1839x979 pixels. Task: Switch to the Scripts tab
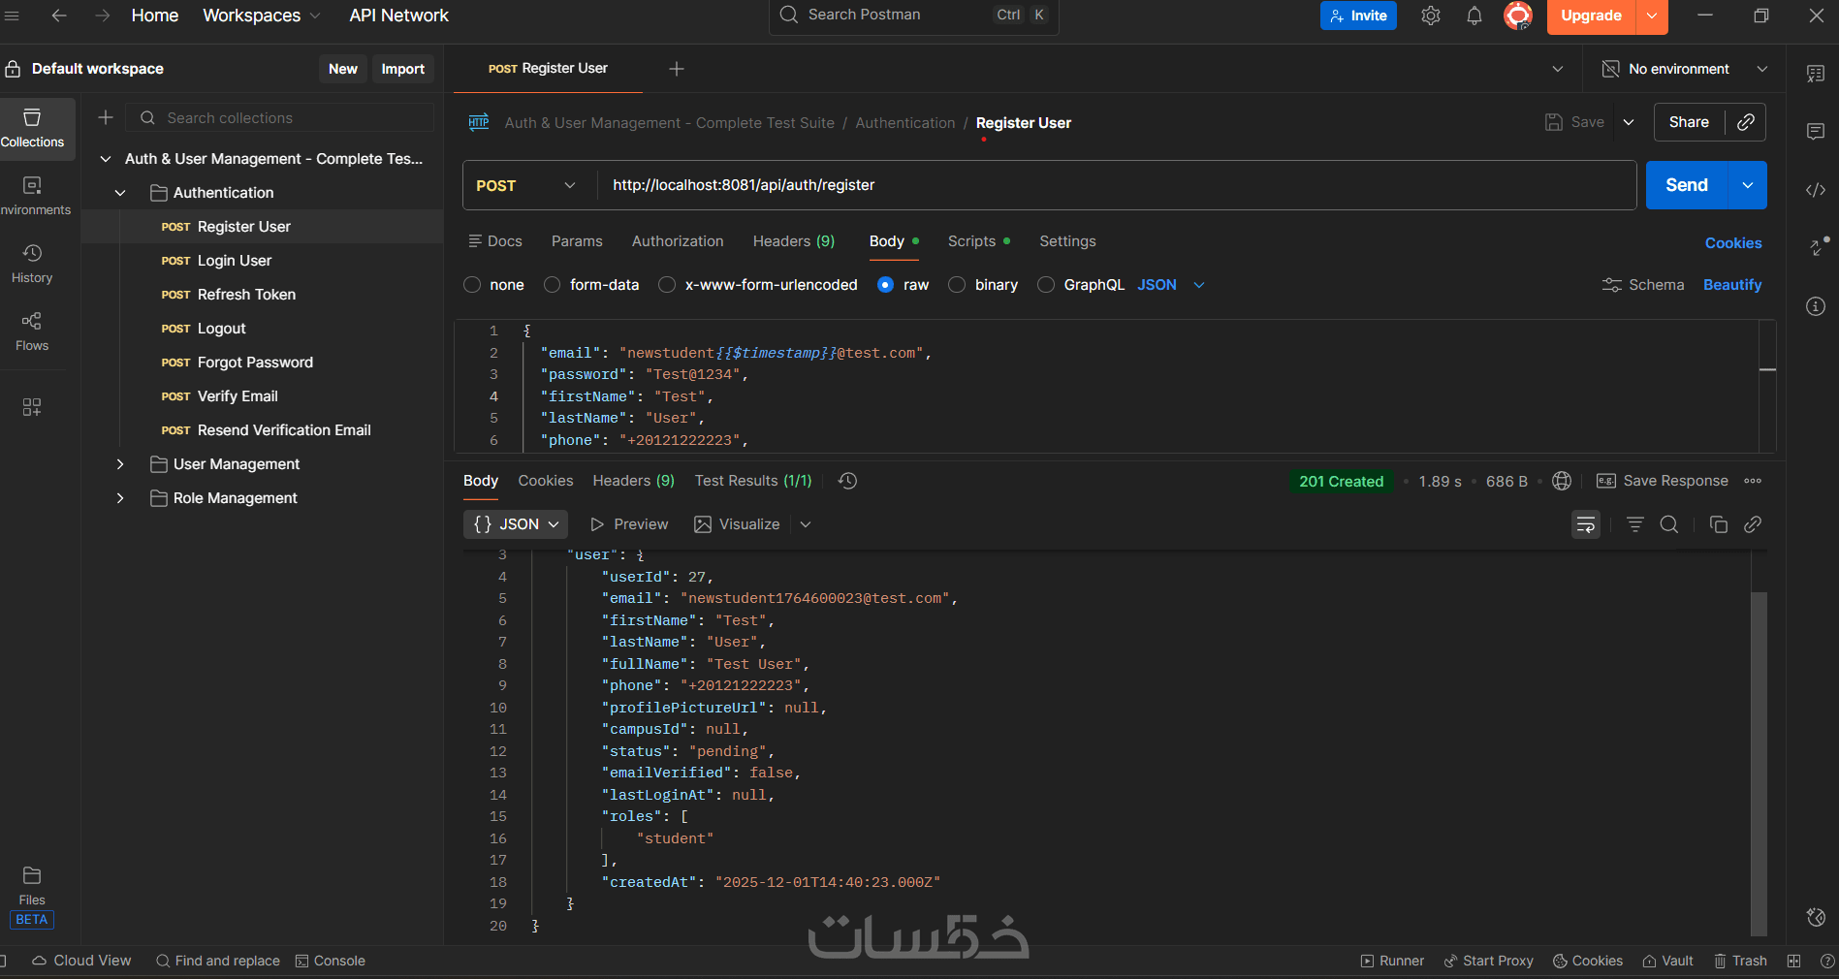point(978,241)
